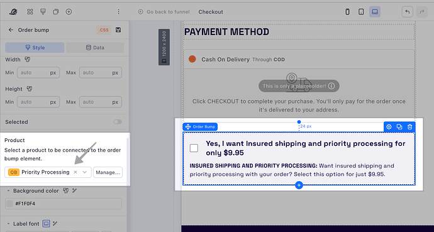
Task: Open the style brush icon in top bar
Action: 43,11
